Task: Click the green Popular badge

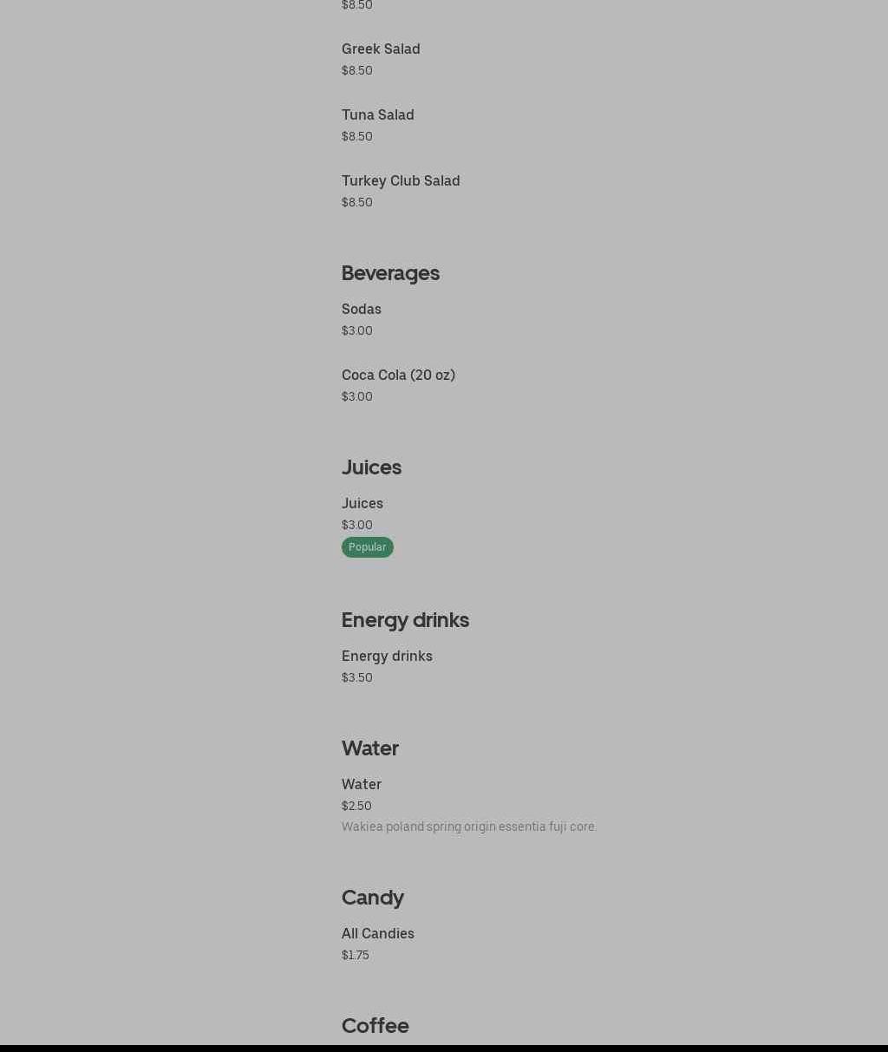Action: tap(367, 547)
